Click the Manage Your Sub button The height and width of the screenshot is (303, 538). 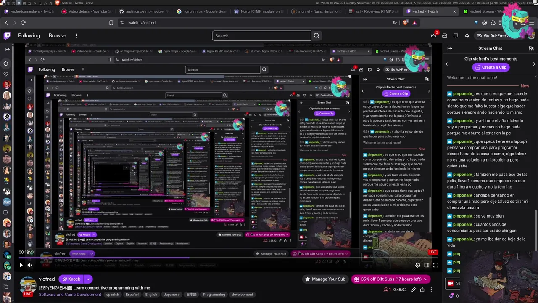325,279
